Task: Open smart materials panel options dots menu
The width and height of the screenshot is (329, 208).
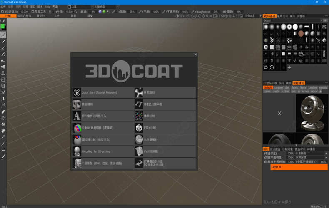Action: click(x=326, y=83)
